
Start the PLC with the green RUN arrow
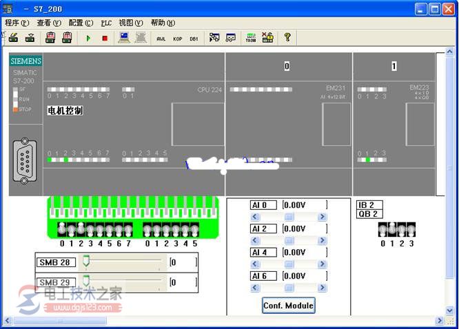point(88,39)
